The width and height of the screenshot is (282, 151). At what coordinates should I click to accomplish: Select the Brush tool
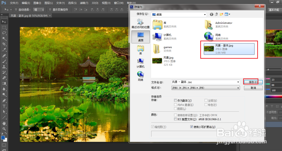[x=4, y=61]
